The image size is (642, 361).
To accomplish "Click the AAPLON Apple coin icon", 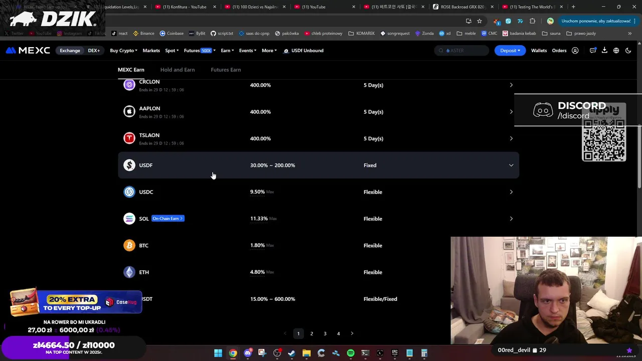I will click(129, 112).
